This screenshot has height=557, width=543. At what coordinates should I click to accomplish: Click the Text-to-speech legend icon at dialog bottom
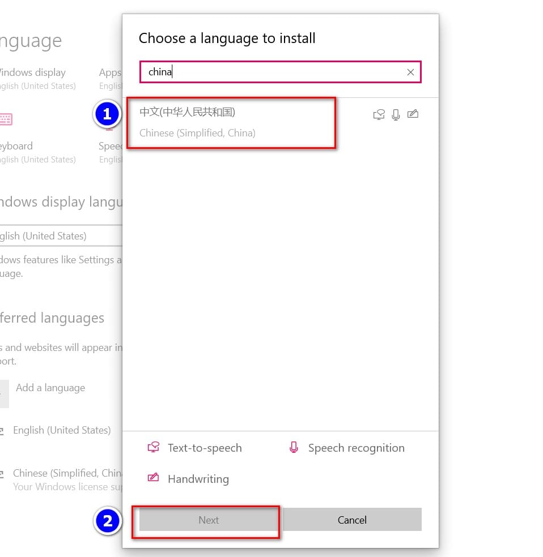(153, 447)
